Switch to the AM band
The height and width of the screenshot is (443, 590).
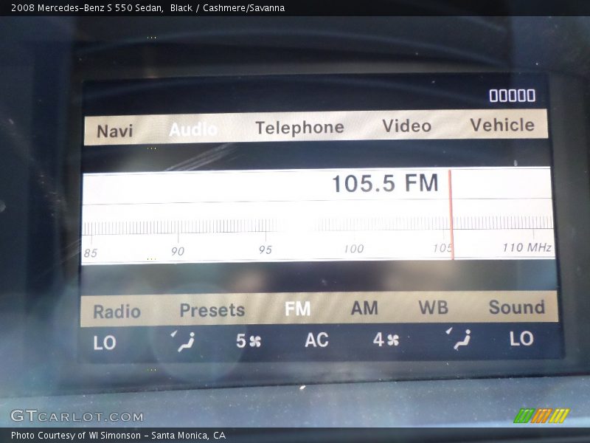tap(364, 308)
